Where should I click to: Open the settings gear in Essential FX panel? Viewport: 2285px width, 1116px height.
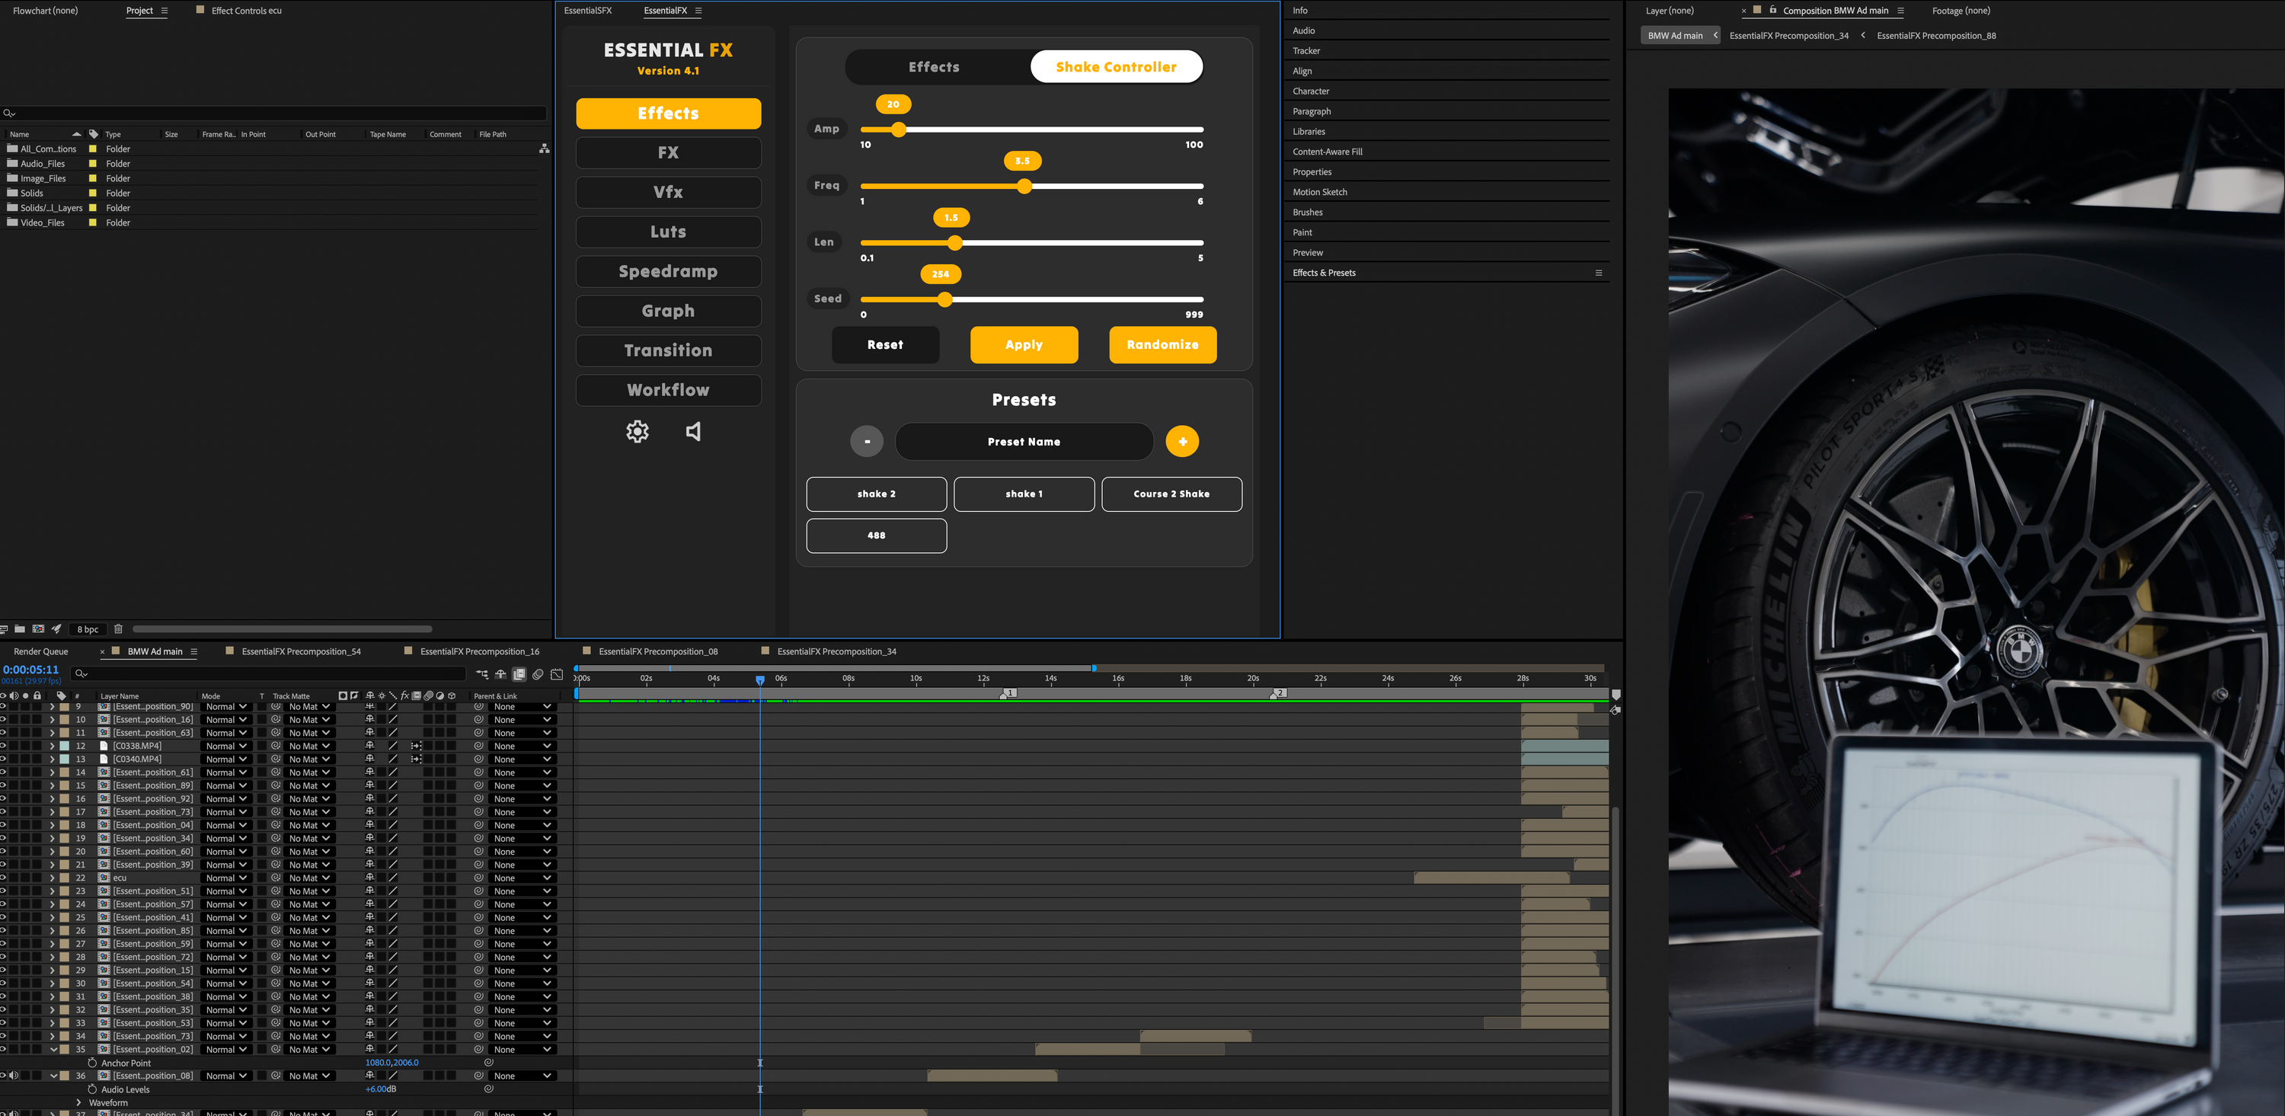(637, 432)
